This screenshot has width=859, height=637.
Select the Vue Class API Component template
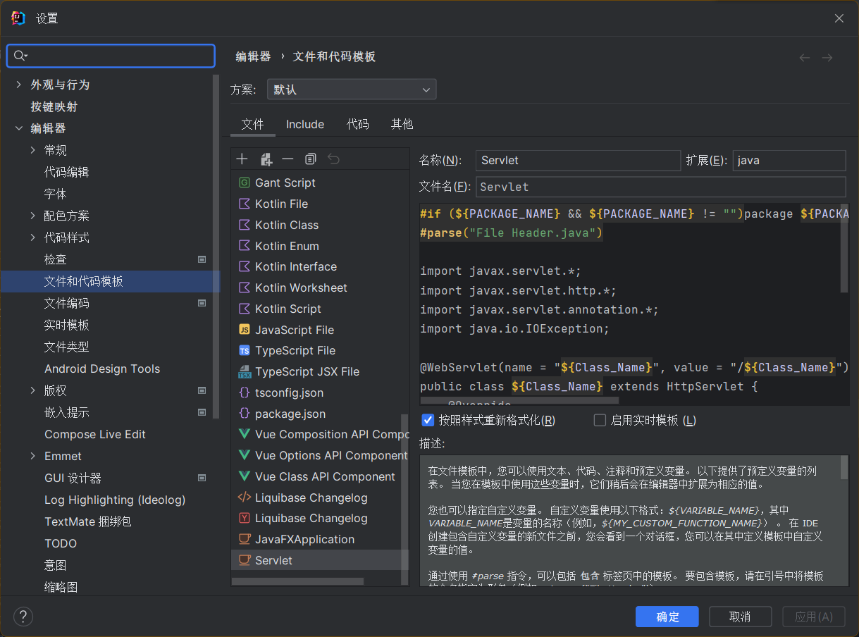tap(324, 476)
